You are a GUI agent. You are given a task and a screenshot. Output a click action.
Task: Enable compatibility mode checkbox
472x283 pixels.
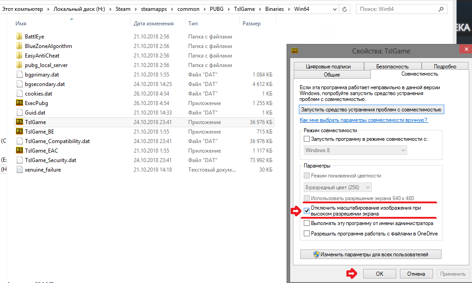(x=307, y=139)
